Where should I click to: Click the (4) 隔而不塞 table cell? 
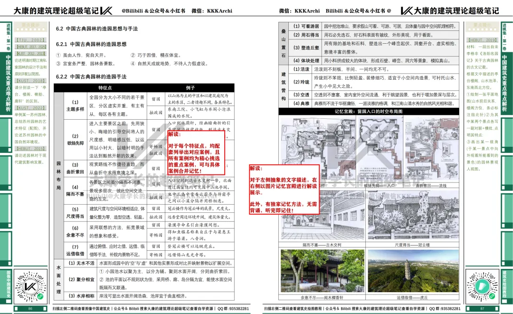(75, 190)
